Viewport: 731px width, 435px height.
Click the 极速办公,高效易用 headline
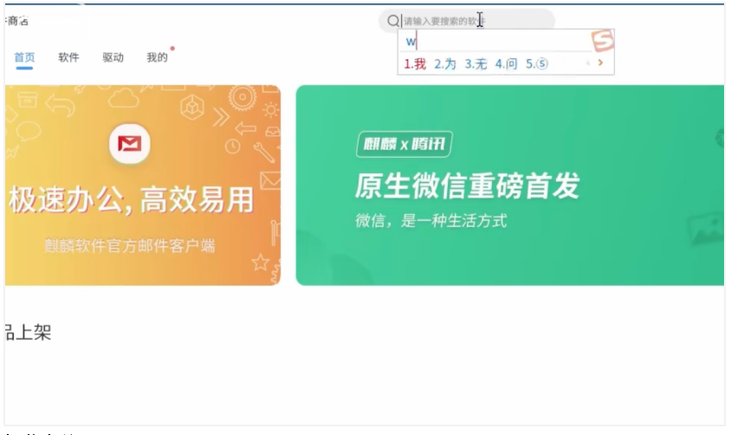point(132,199)
